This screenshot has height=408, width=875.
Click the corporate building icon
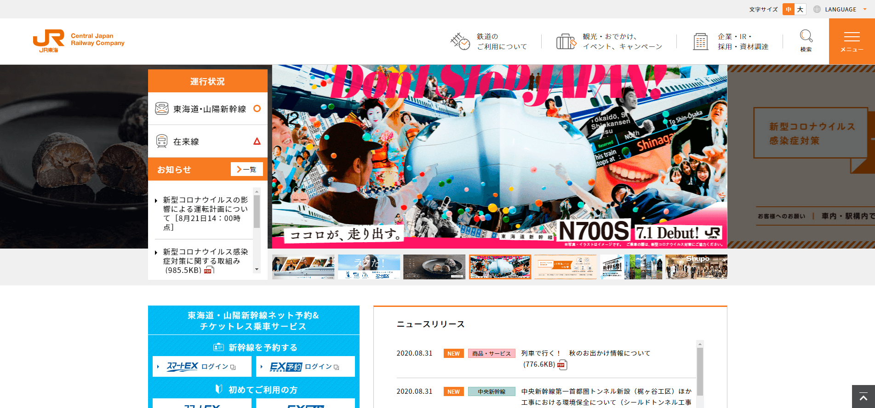click(x=701, y=41)
